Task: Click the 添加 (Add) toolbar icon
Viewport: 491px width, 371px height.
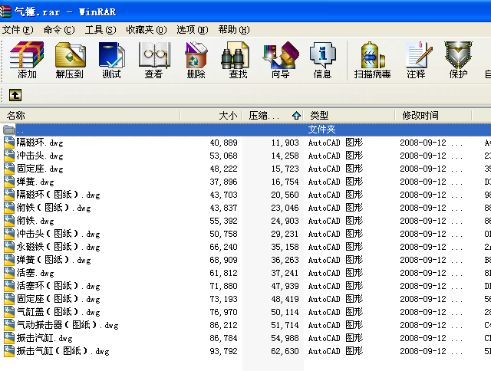Action: 27,60
